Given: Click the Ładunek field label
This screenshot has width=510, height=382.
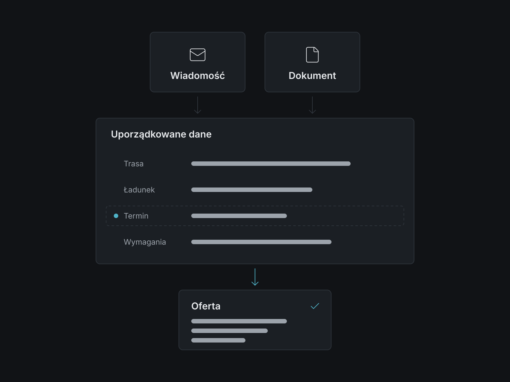Looking at the screenshot, I should 139,190.
